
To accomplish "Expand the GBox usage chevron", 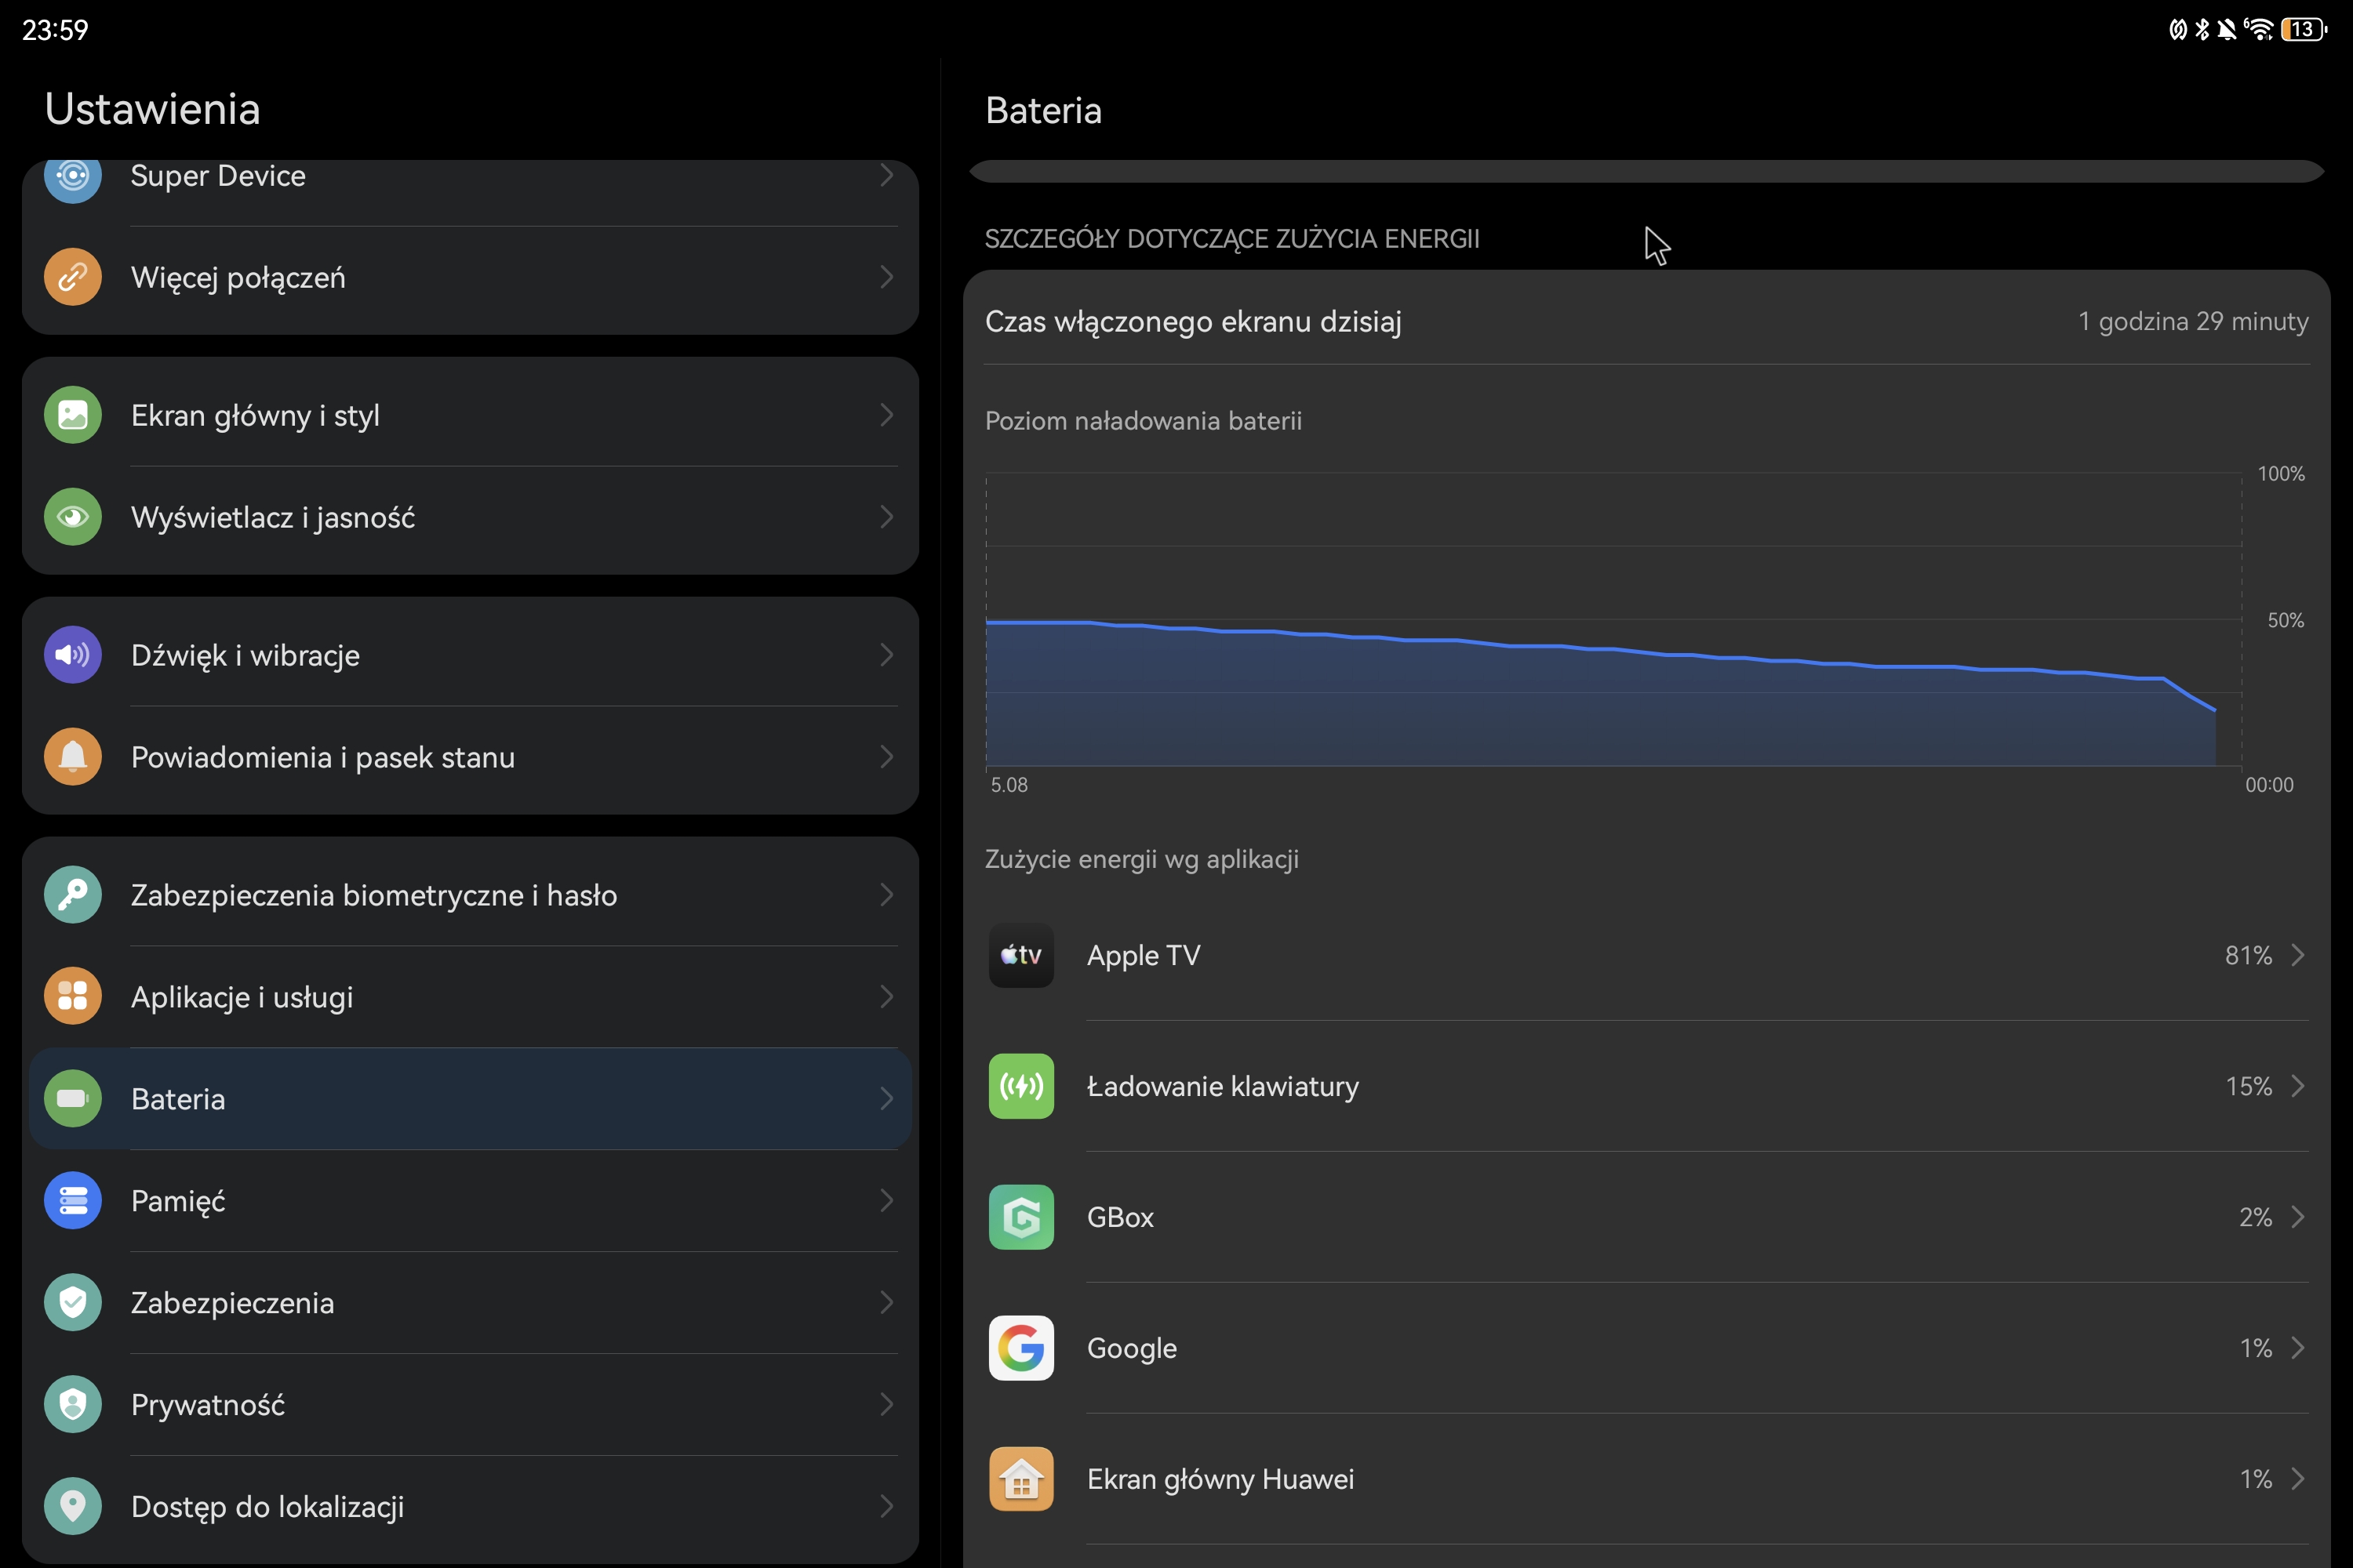I will [x=2298, y=1218].
